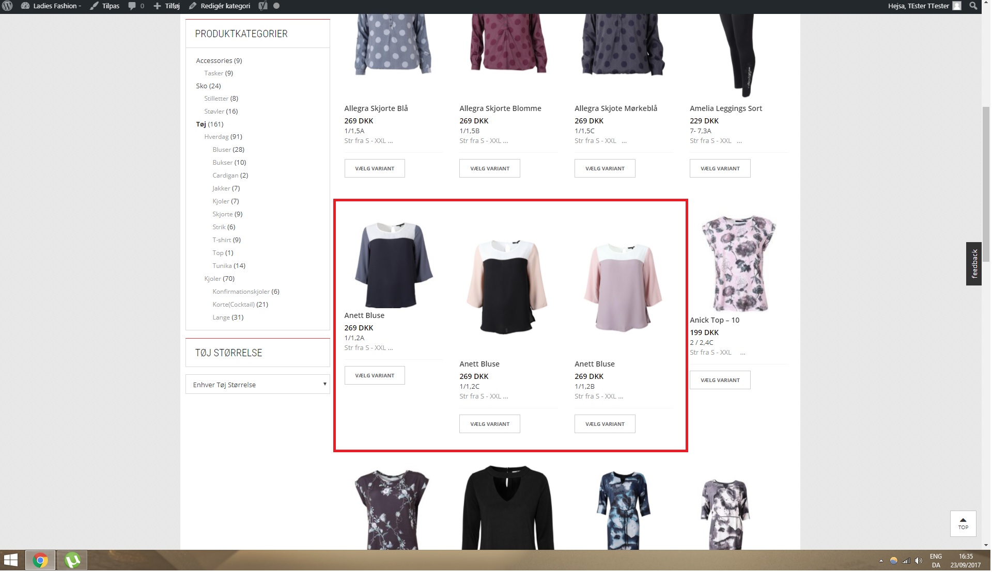
Task: Open the Støvler shoe category
Action: (x=214, y=112)
